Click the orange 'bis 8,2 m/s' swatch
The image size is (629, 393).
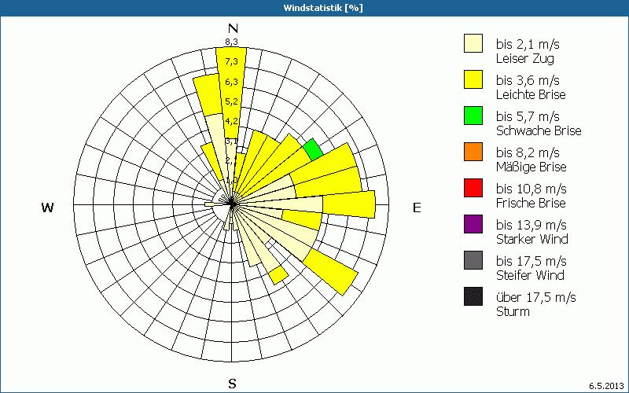pos(473,152)
